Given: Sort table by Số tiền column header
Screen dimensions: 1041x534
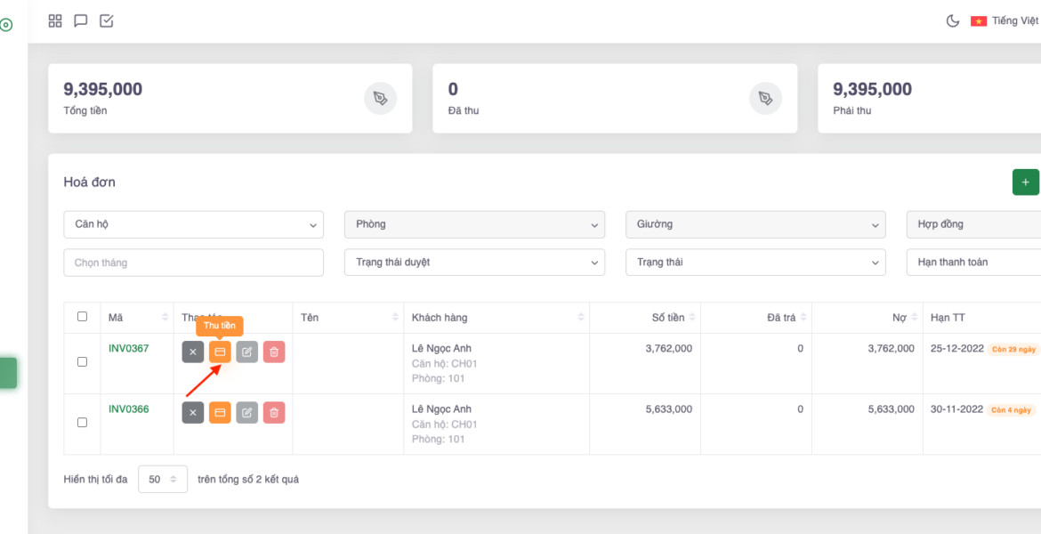Looking at the screenshot, I should [x=668, y=318].
